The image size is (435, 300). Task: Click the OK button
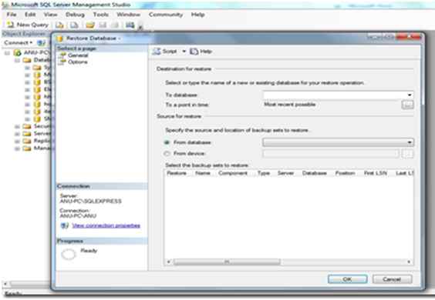coord(347,279)
